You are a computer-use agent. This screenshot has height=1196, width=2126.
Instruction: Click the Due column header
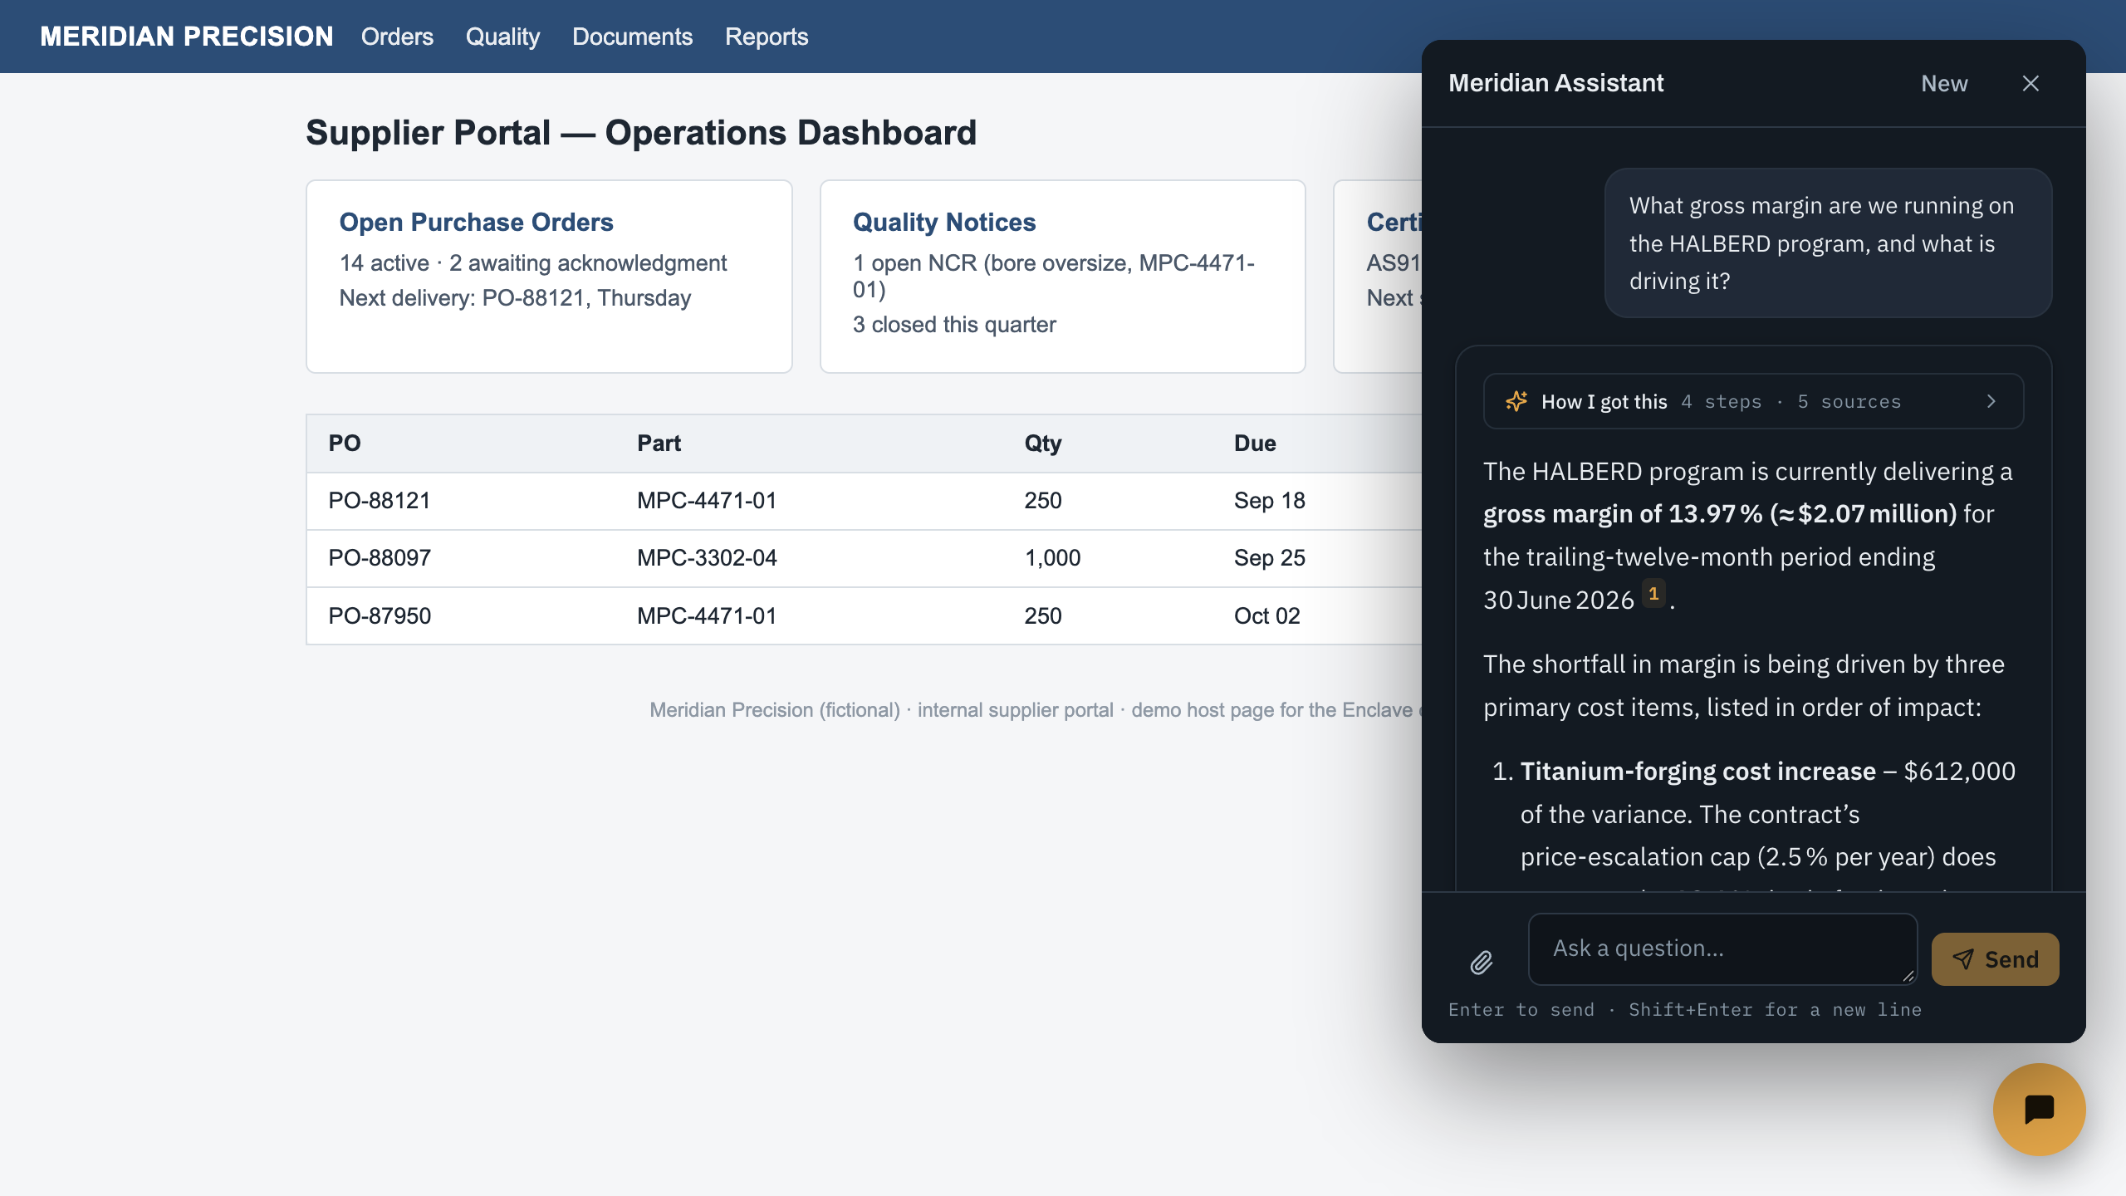(1255, 444)
